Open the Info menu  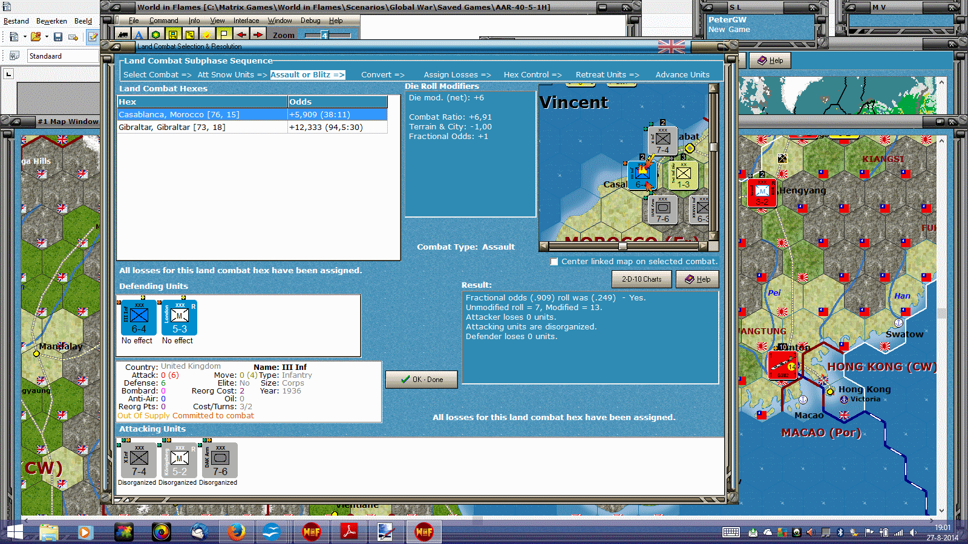pos(194,21)
